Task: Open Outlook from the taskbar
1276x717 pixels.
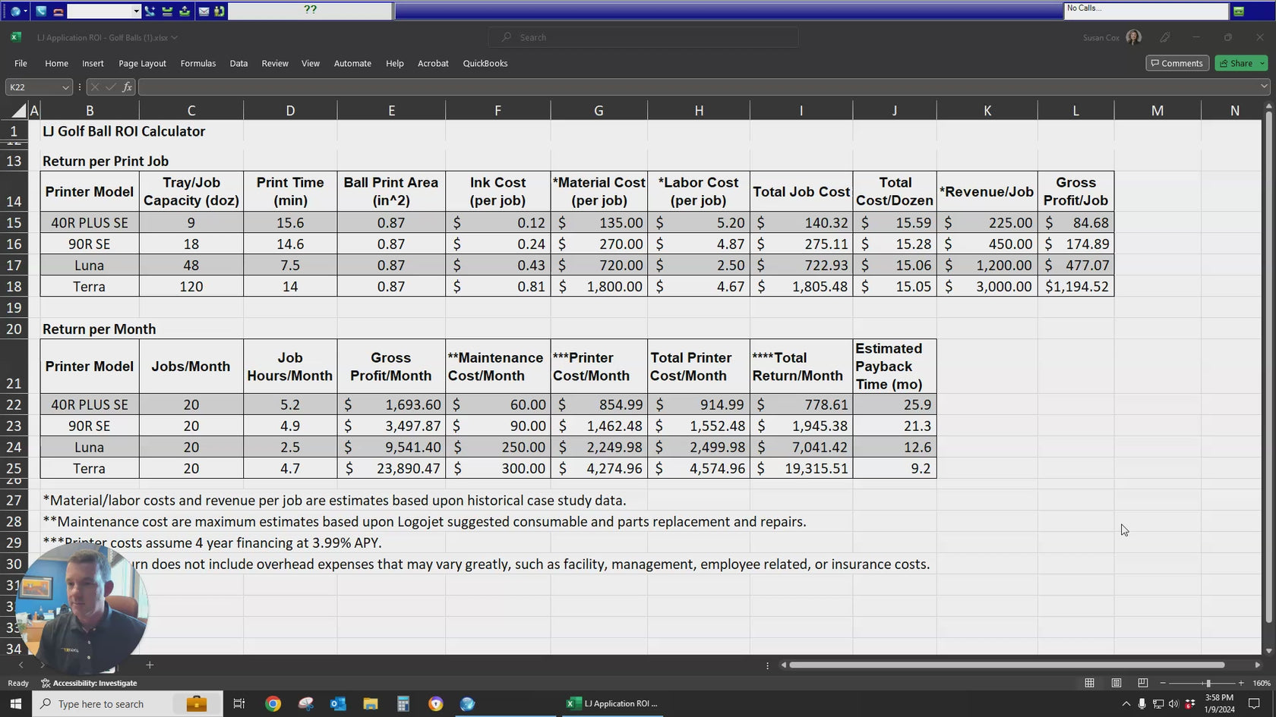Action: point(338,704)
